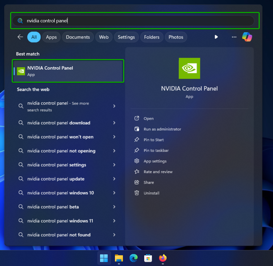Screen dimensions: 273x266
Task: Click the Share icon
Action: 136,182
